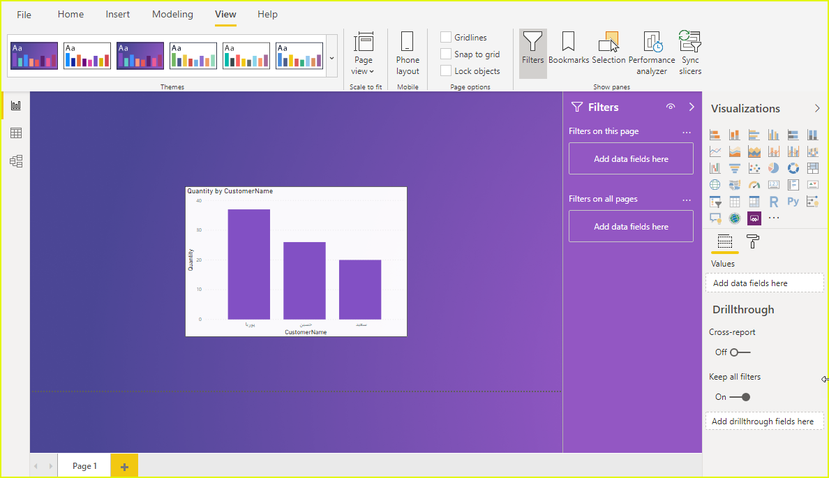Select the stacked area chart visualization
829x478 pixels.
754,151
